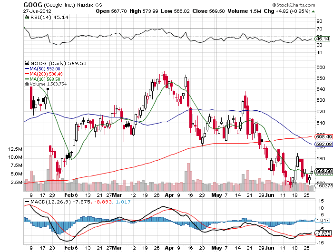Click the red 598.49 price tag on the right axis
Viewport: 333px width, 252px height.
(x=323, y=137)
